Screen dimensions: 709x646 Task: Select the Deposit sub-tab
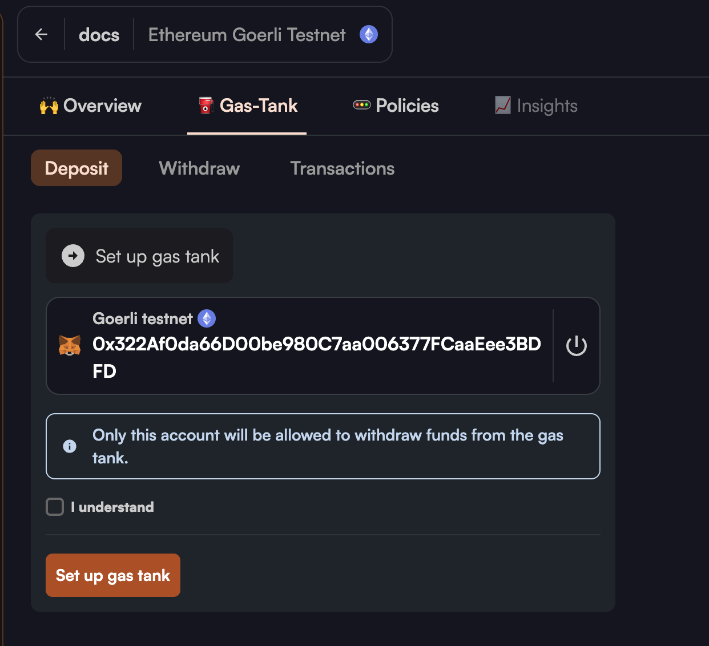(76, 168)
